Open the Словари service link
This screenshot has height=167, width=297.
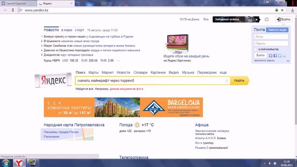(140, 72)
